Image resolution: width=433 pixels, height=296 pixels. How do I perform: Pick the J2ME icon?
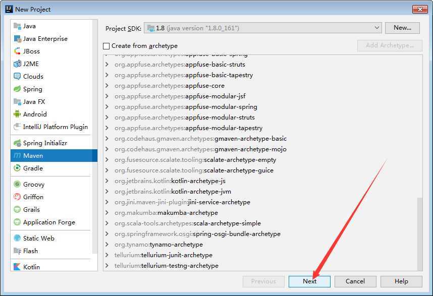click(17, 64)
